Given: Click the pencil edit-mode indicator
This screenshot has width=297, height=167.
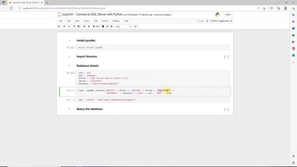Looking at the screenshot, I should (x=207, y=21).
